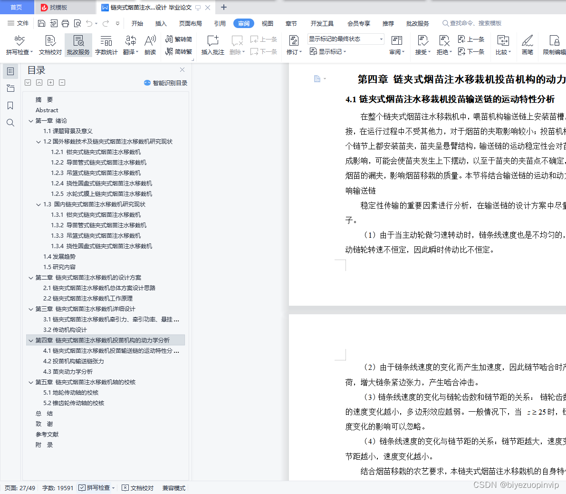This screenshot has width=566, height=494.
Task: Collapse the 第四章 chapter in outline
Action: (x=31, y=340)
